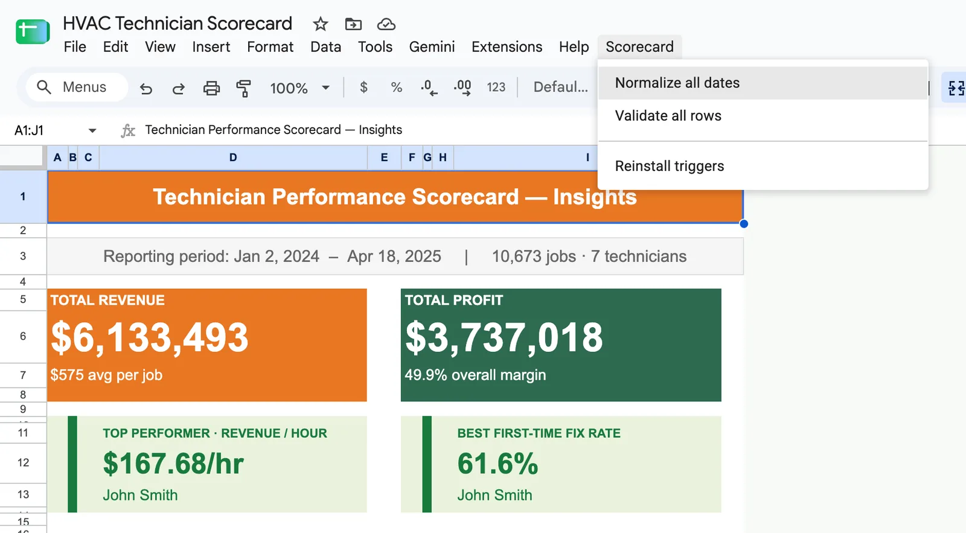Open the Google Sheets home icon
Image resolution: width=966 pixels, height=533 pixels.
pyautogui.click(x=33, y=31)
